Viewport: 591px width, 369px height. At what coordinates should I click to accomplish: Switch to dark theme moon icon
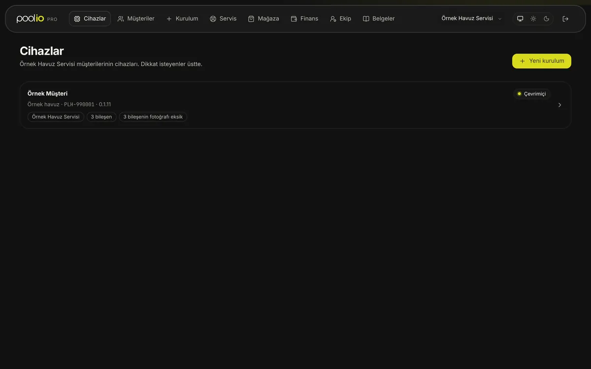click(x=547, y=19)
